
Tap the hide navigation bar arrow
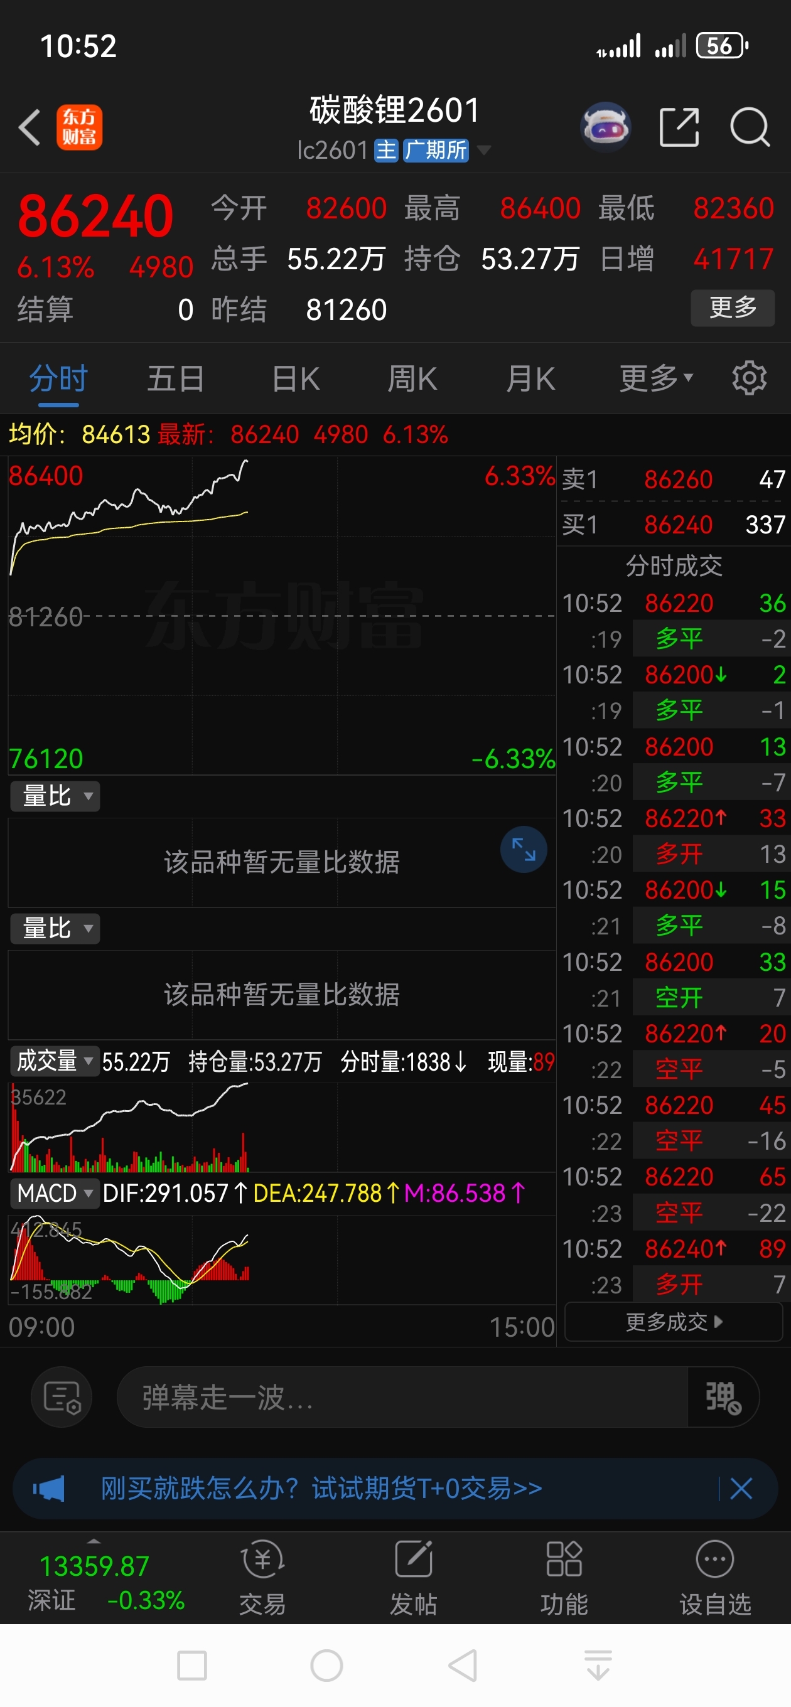598,1665
